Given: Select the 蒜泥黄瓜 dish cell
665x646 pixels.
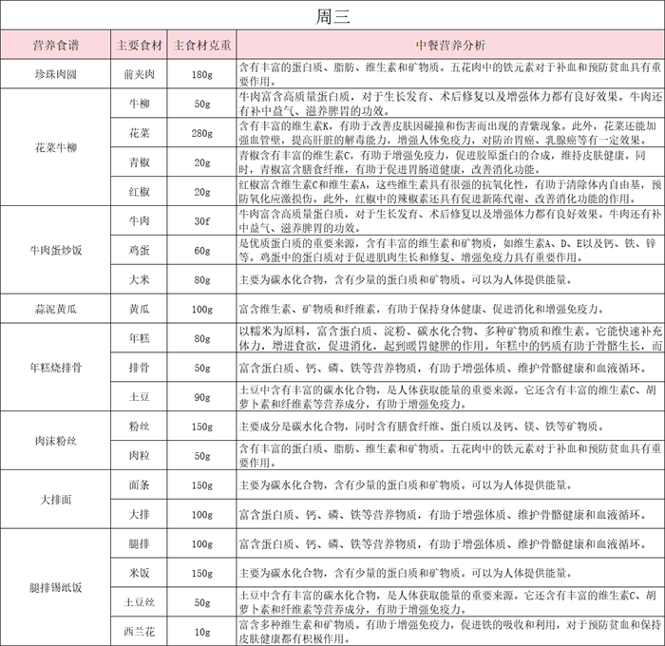Looking at the screenshot, I should [56, 309].
